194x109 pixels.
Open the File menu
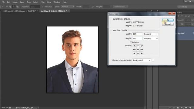3,2
